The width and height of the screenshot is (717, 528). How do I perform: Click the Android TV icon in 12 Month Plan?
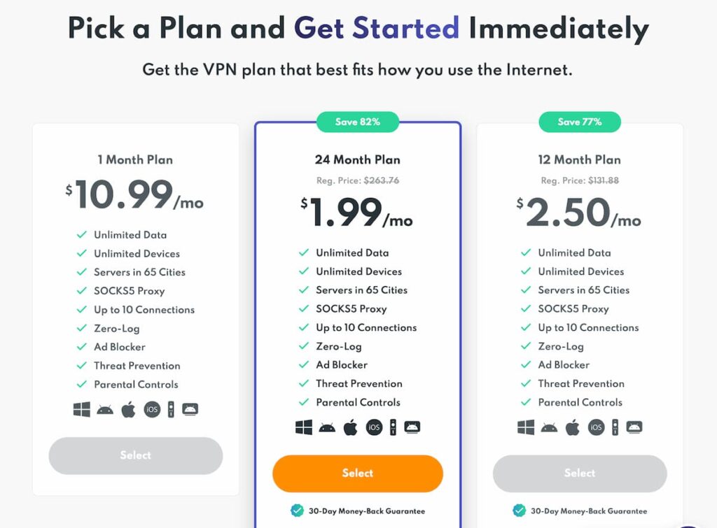634,427
